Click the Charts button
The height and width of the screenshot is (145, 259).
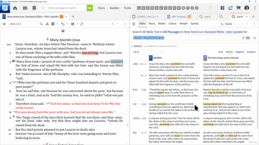[x=227, y=24]
